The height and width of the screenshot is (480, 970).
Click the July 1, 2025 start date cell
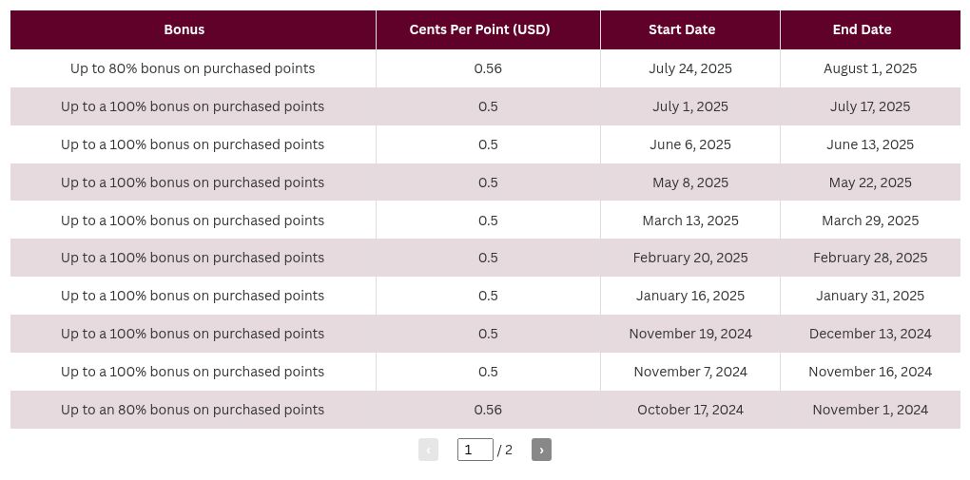[690, 106]
